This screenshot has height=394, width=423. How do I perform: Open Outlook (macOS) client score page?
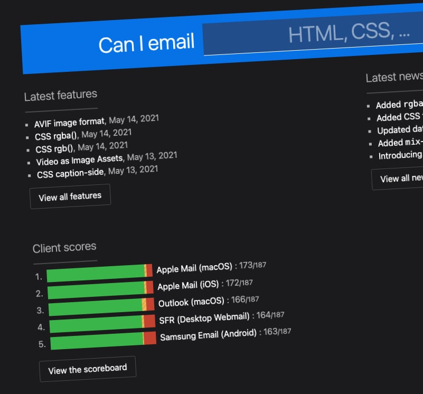tap(192, 303)
